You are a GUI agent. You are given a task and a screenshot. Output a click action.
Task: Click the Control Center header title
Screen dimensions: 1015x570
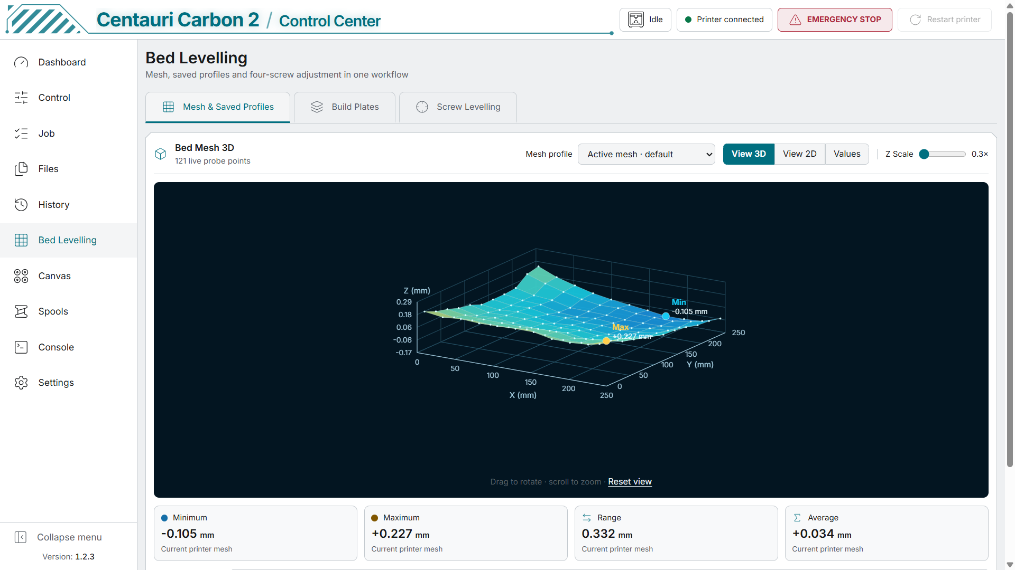point(329,21)
